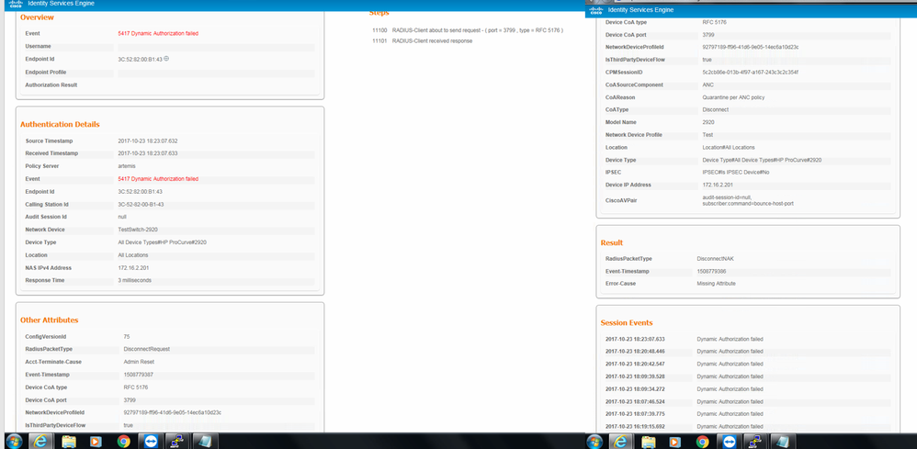Select the Result section heading
This screenshot has height=449, width=917.
[x=612, y=242]
